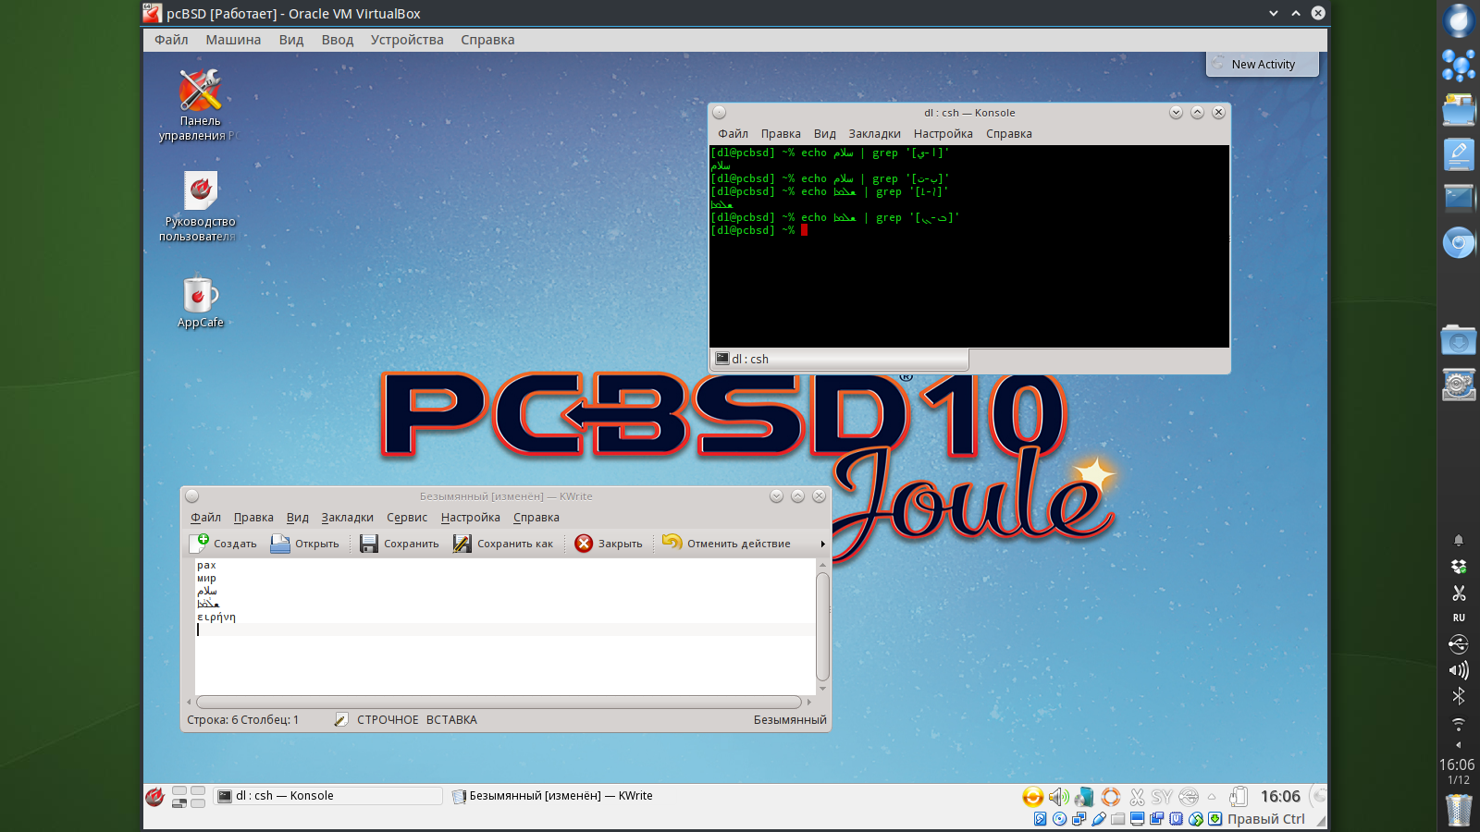This screenshot has width=1480, height=832.
Task: Open Konsole Настройка menu
Action: pos(943,134)
